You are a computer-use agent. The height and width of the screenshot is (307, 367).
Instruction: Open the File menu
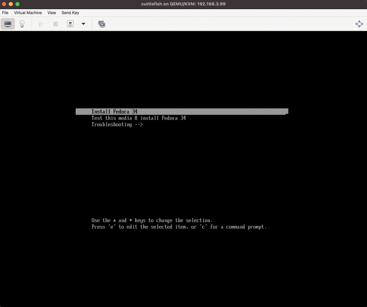tap(5, 12)
